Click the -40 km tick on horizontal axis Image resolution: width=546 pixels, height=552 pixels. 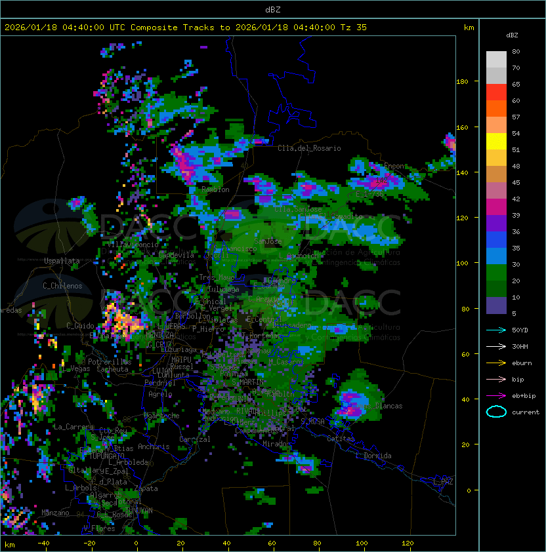pyautogui.click(x=43, y=543)
